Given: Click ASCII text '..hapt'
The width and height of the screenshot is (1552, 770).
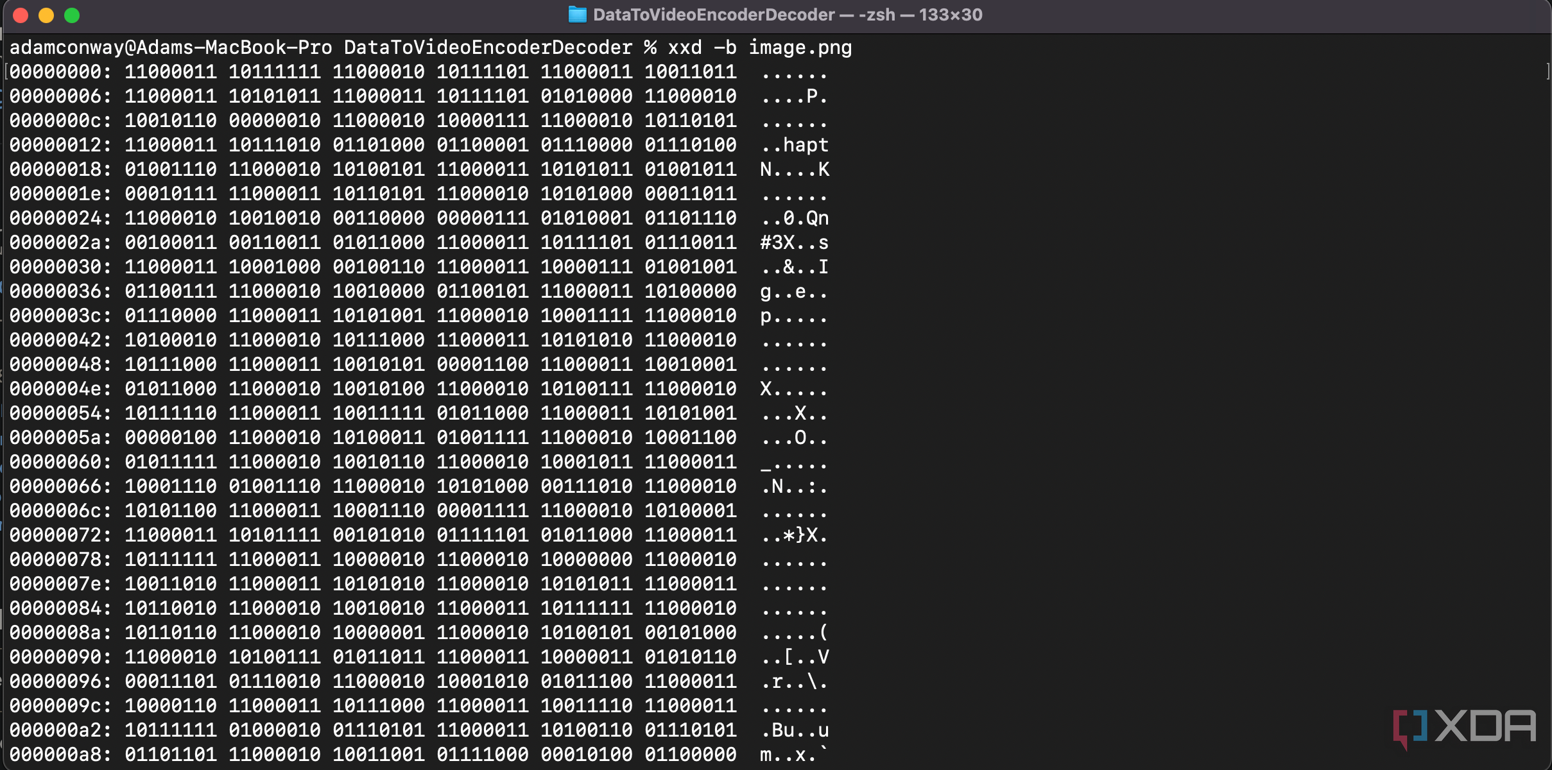Looking at the screenshot, I should 795,145.
